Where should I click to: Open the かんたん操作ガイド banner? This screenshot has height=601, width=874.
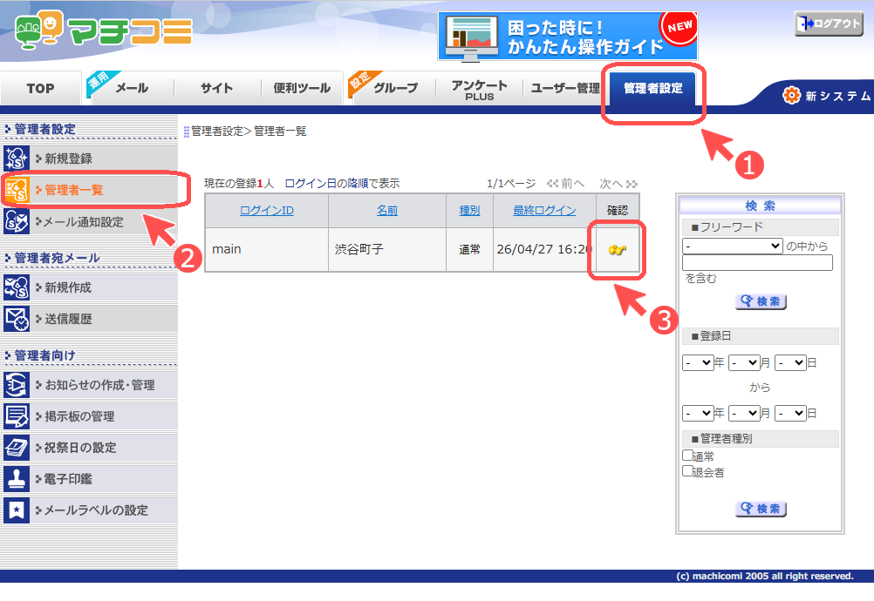point(567,36)
